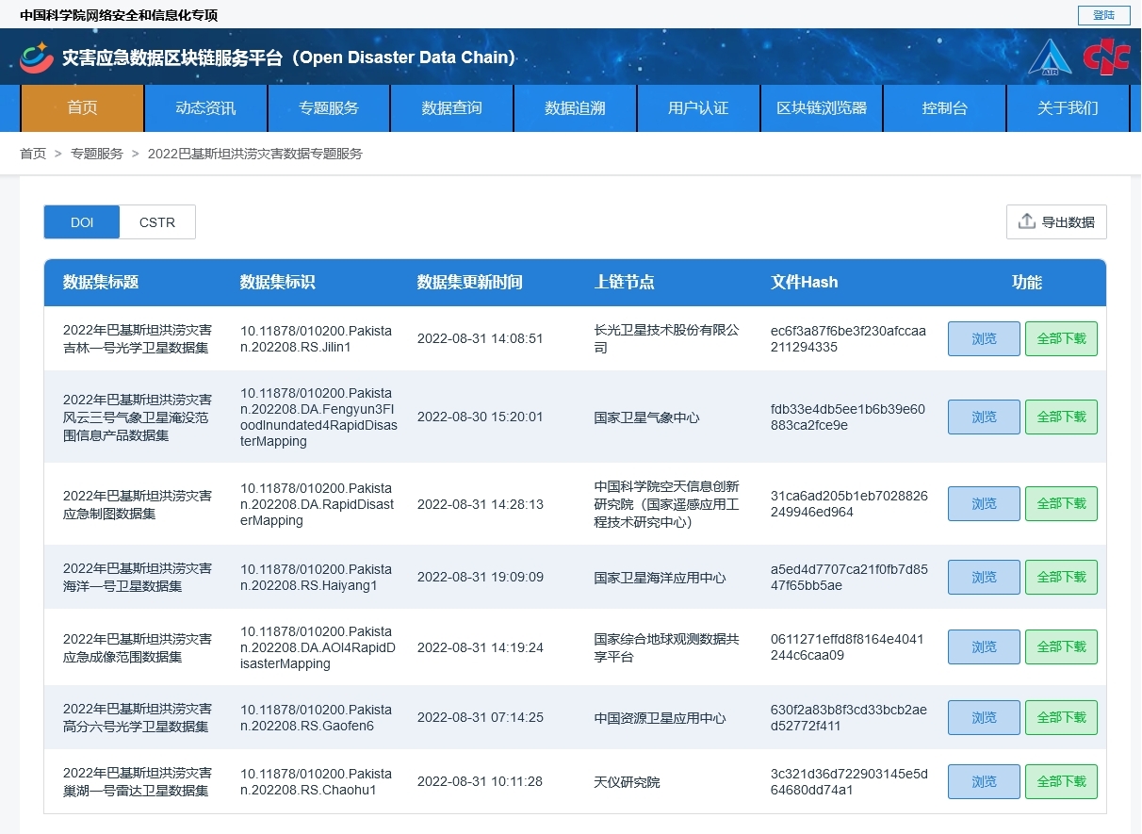The width and height of the screenshot is (1142, 834).
Task: Open 区块链浏览器 from the navigation bar
Action: click(822, 108)
